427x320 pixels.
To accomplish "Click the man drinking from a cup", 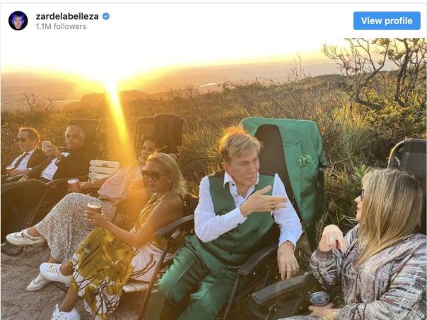I will (67, 152).
